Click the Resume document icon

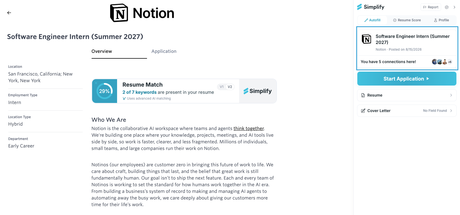363,95
